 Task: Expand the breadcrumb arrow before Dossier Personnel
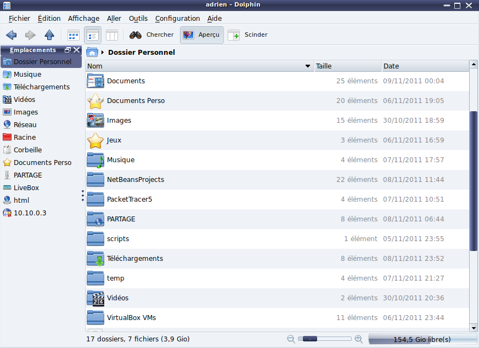[103, 53]
